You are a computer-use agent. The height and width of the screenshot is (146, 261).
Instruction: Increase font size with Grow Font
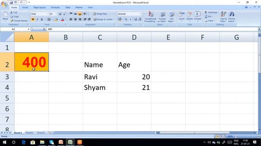tap(60, 14)
